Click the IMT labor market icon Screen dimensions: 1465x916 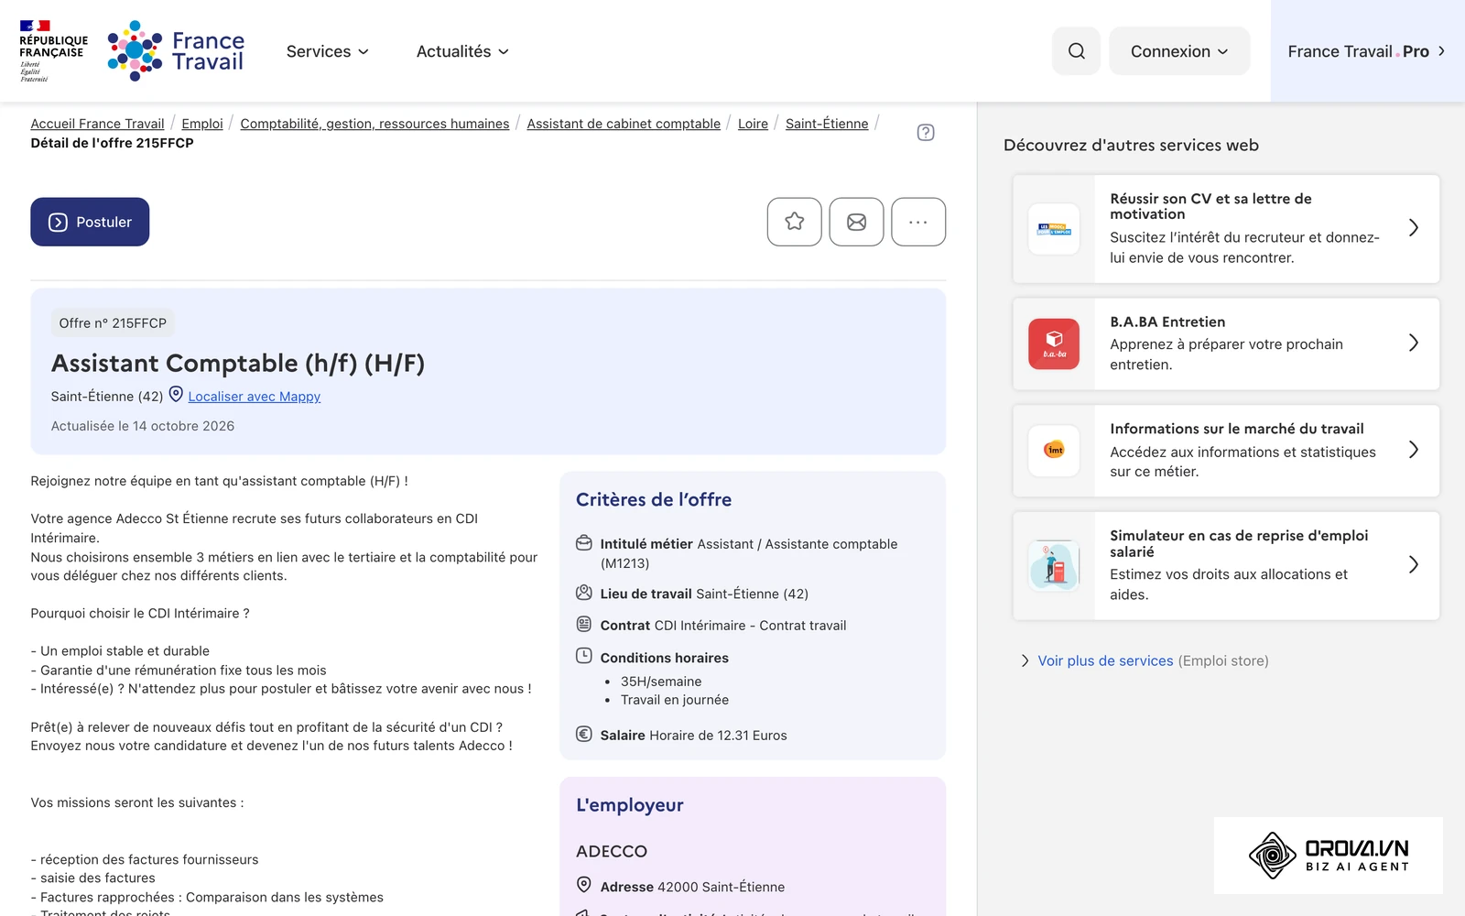[x=1054, y=450]
